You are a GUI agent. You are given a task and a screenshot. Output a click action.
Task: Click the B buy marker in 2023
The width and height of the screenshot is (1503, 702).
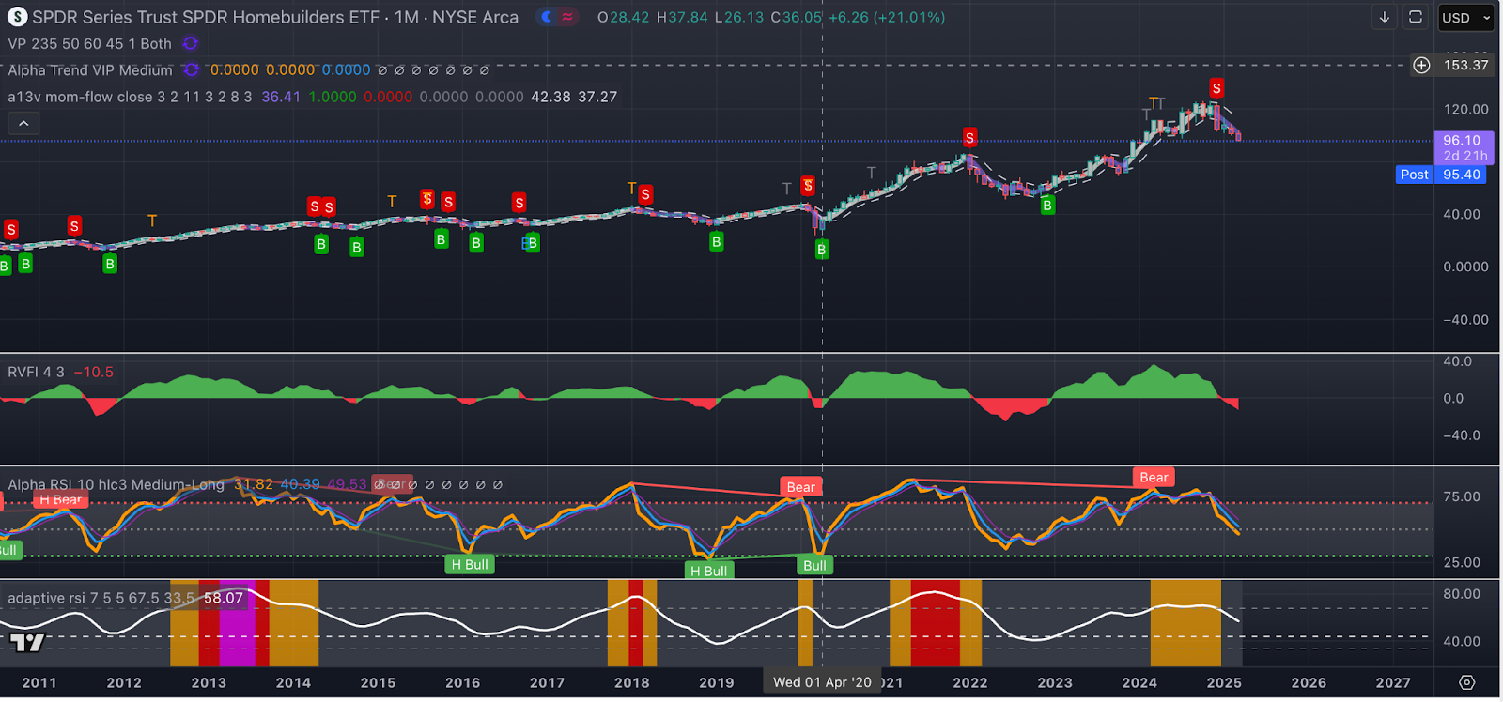click(1047, 205)
